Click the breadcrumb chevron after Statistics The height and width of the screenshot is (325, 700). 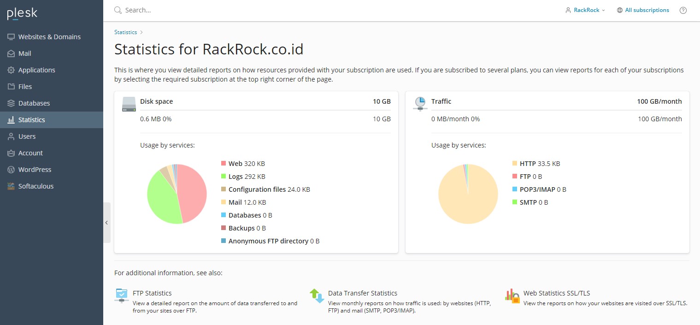coord(141,32)
